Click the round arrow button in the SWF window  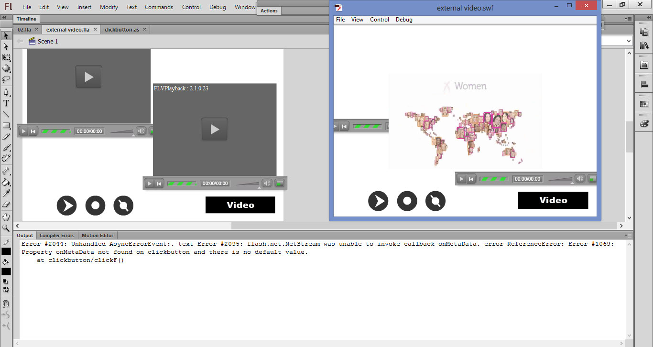pos(378,201)
